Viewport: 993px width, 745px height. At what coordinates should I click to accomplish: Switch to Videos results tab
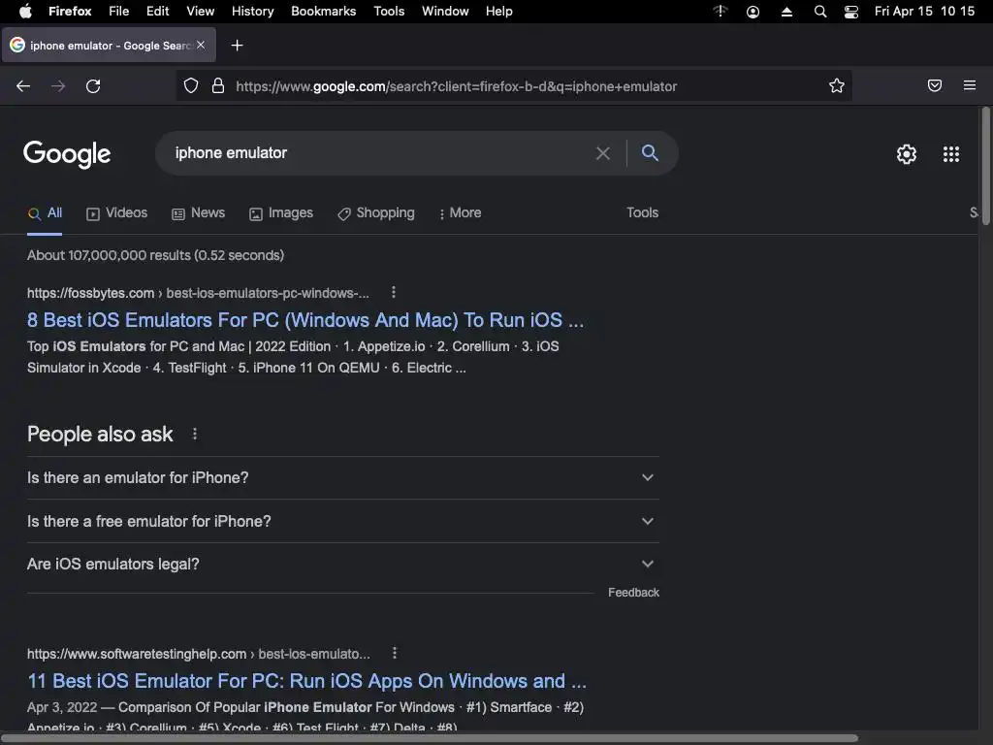tap(116, 212)
